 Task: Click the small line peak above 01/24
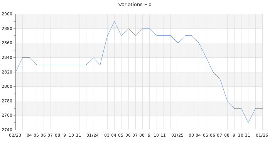93,58
